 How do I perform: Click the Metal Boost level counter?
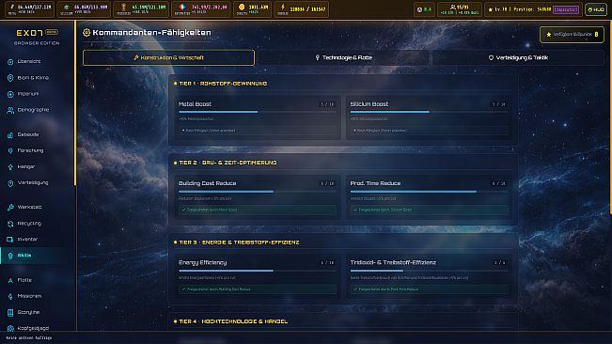tap(327, 104)
